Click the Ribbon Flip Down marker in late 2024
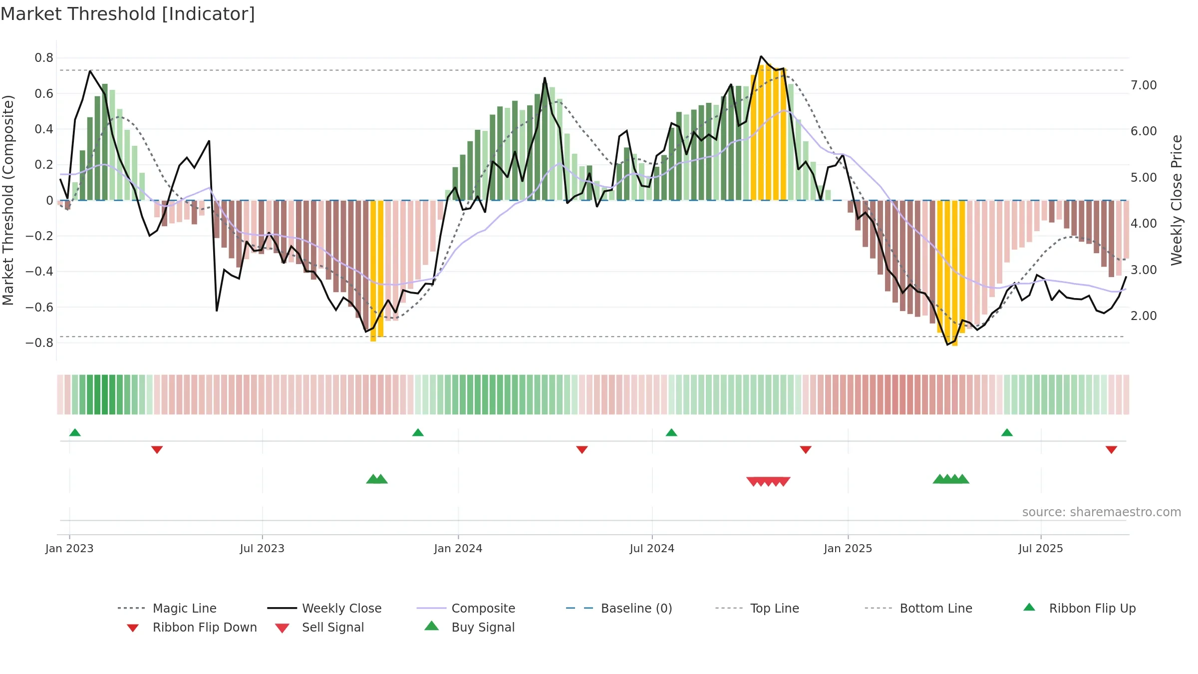Screen dimensions: 1198x674 (806, 450)
